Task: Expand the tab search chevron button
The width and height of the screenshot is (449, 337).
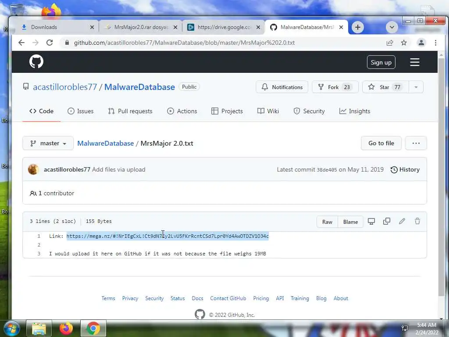Action: click(x=392, y=27)
